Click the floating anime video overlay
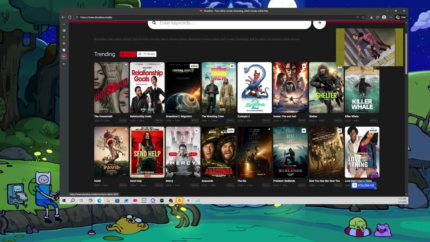This screenshot has height=242, width=430. 370,47
